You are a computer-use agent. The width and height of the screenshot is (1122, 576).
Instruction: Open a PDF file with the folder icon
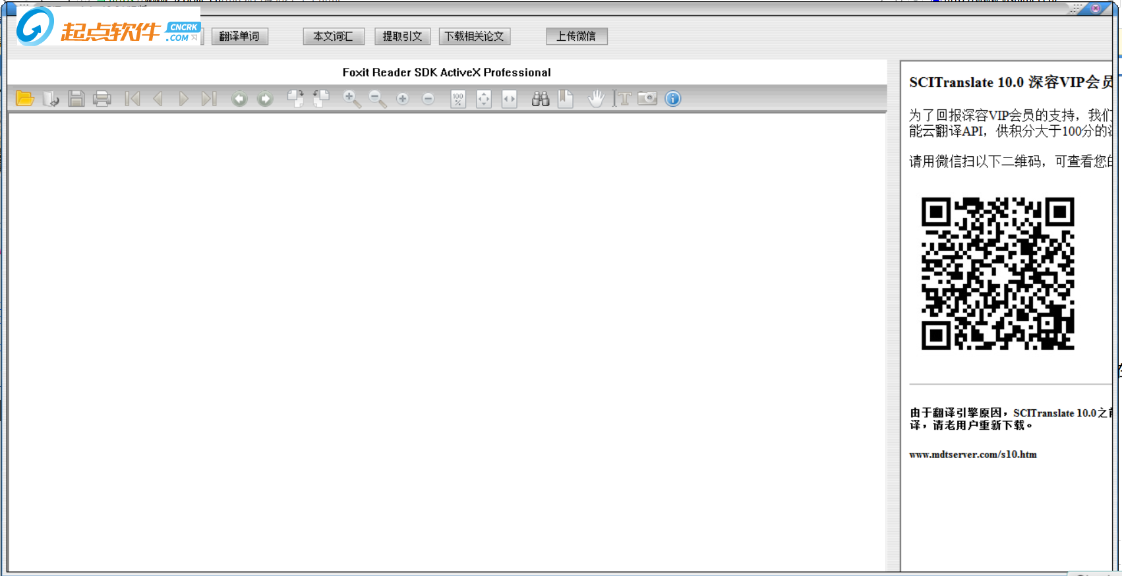tap(25, 99)
